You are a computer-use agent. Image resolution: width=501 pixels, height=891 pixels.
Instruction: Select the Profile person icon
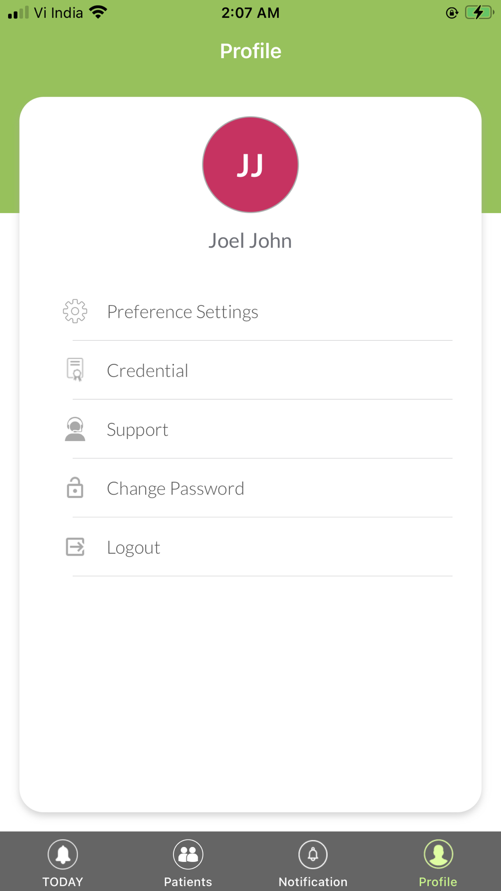(x=438, y=854)
